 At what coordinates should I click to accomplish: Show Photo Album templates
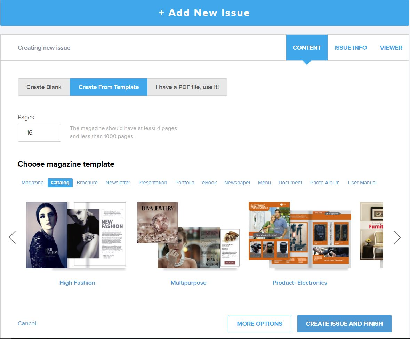click(x=325, y=183)
